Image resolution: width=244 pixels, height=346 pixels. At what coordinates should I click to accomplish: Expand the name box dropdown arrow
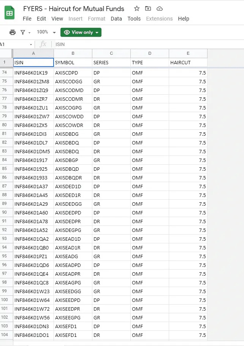31,44
